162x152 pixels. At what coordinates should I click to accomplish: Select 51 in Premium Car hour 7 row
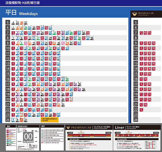[150, 33]
